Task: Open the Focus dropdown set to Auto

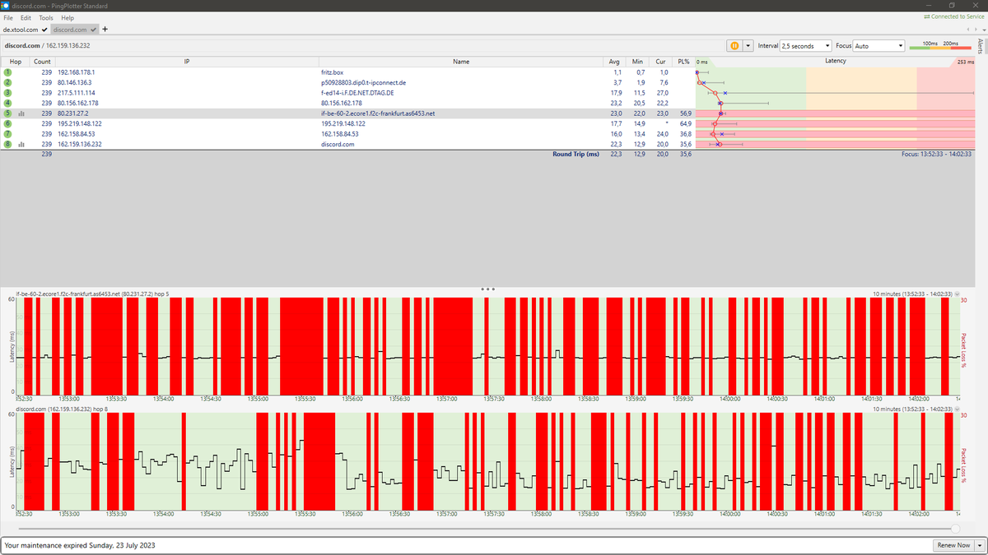Action: (879, 46)
